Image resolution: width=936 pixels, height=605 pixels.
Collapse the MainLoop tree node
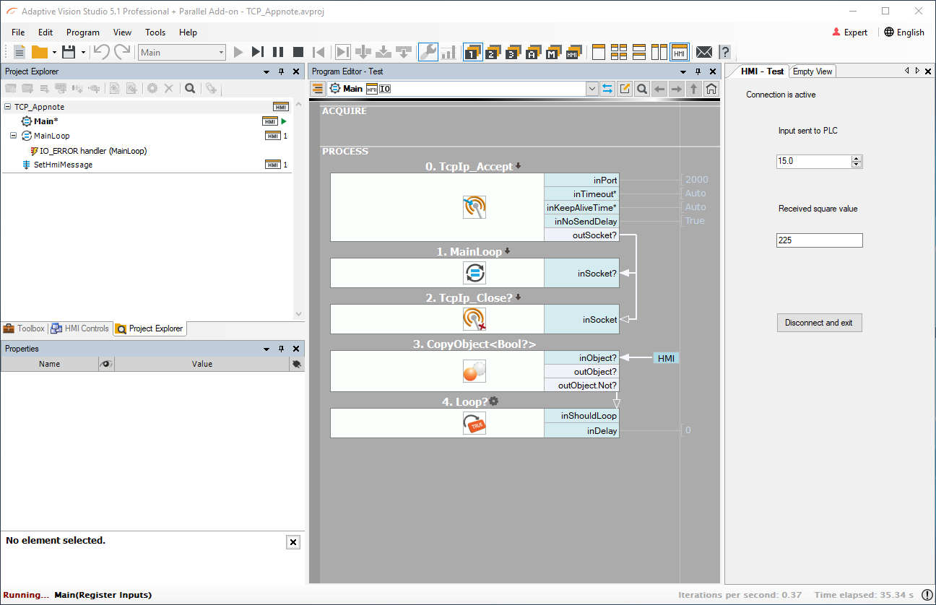(13, 136)
